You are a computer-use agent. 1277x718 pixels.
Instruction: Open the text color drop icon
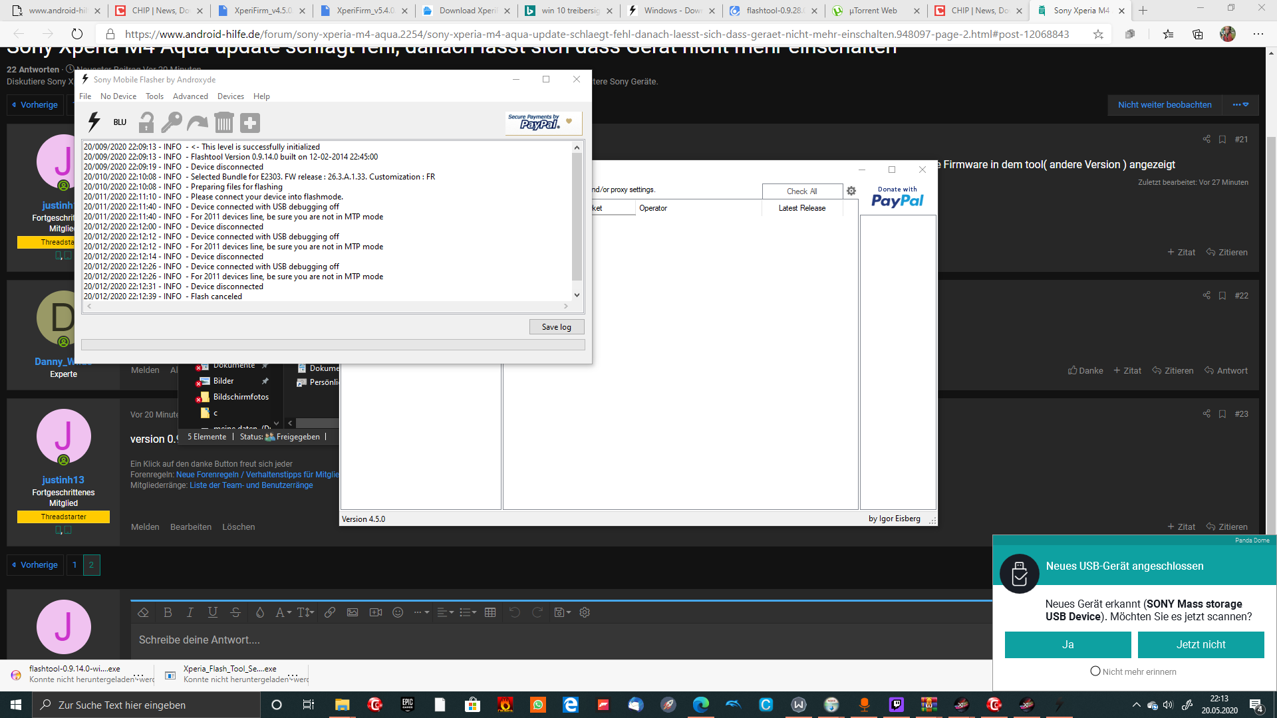260,613
